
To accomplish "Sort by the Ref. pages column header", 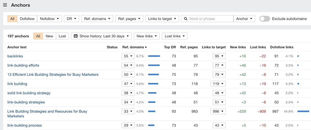I will pos(189,47).
